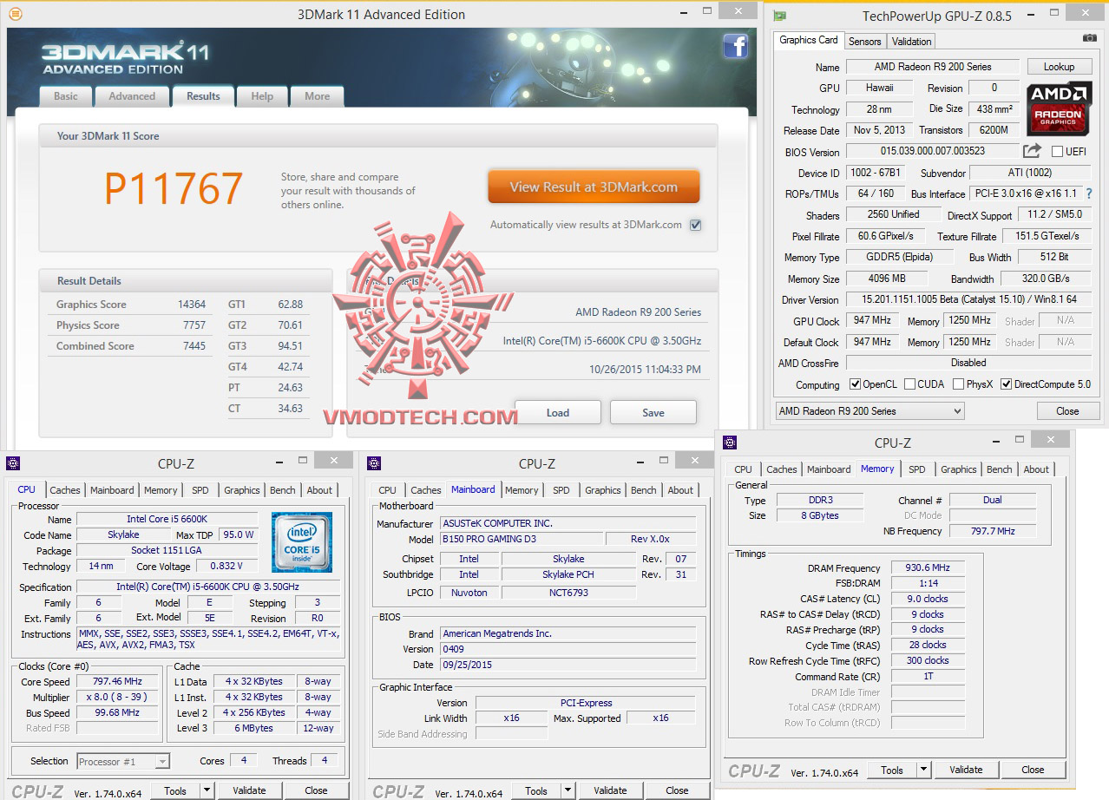Toggle the PhysX checkbox
This screenshot has height=800, width=1109.
click(x=959, y=384)
